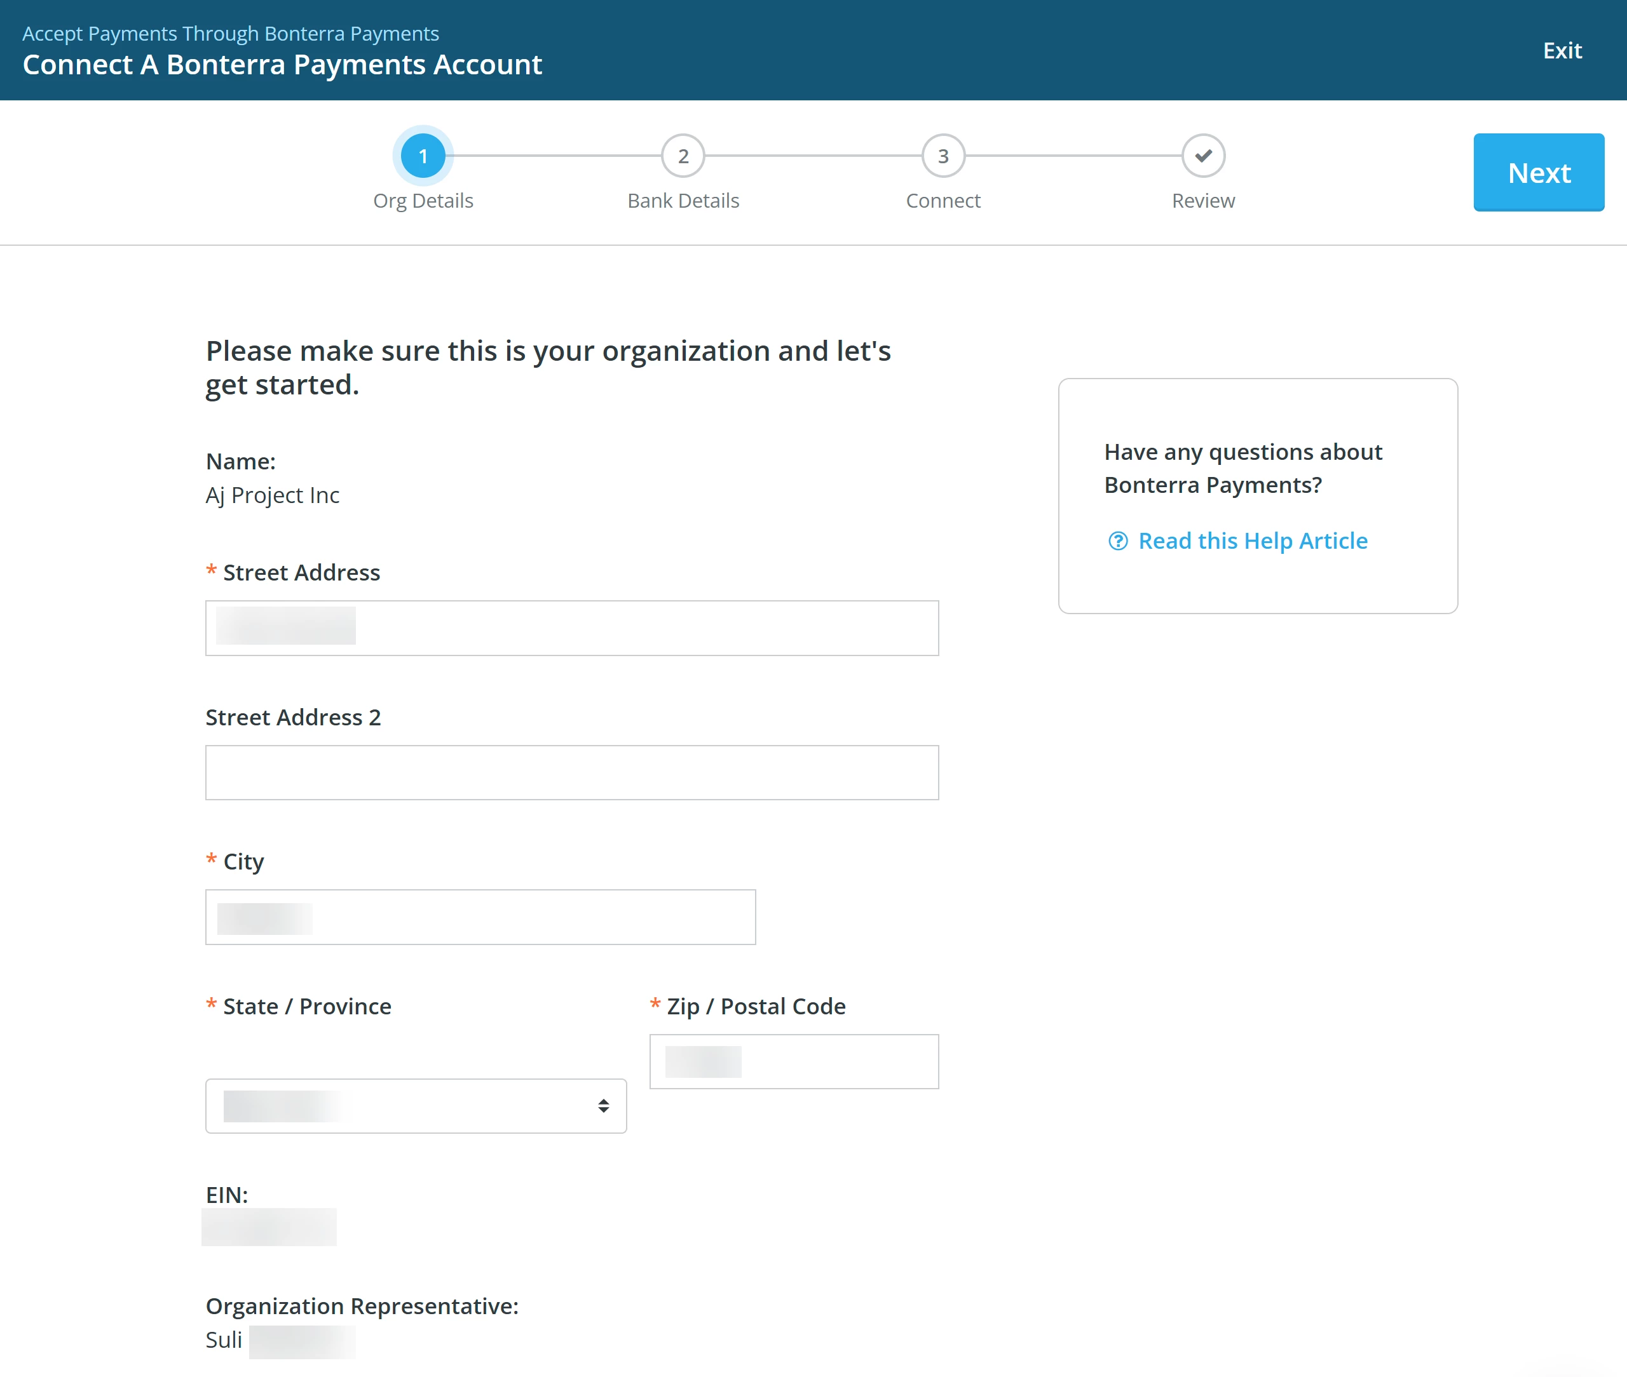
Task: Click the Connect A Bonterra Payments Account title
Action: 281,64
